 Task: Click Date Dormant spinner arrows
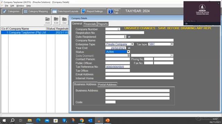click(x=129, y=55)
